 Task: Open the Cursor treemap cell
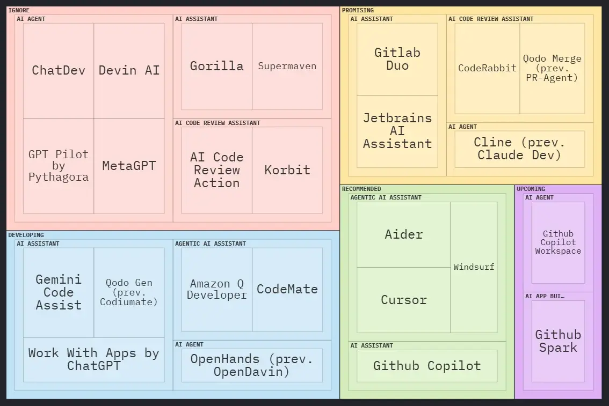pyautogui.click(x=404, y=300)
